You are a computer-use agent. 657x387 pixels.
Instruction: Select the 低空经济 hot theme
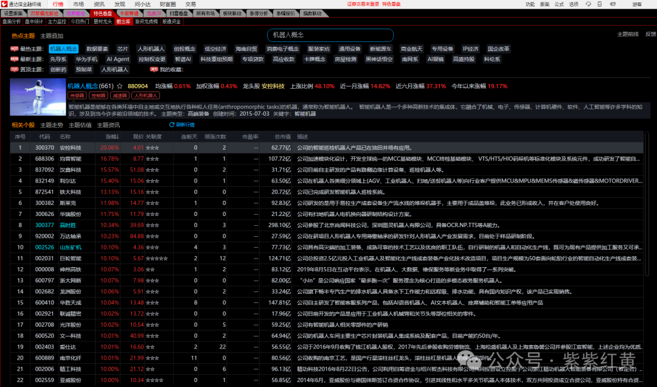(x=215, y=49)
